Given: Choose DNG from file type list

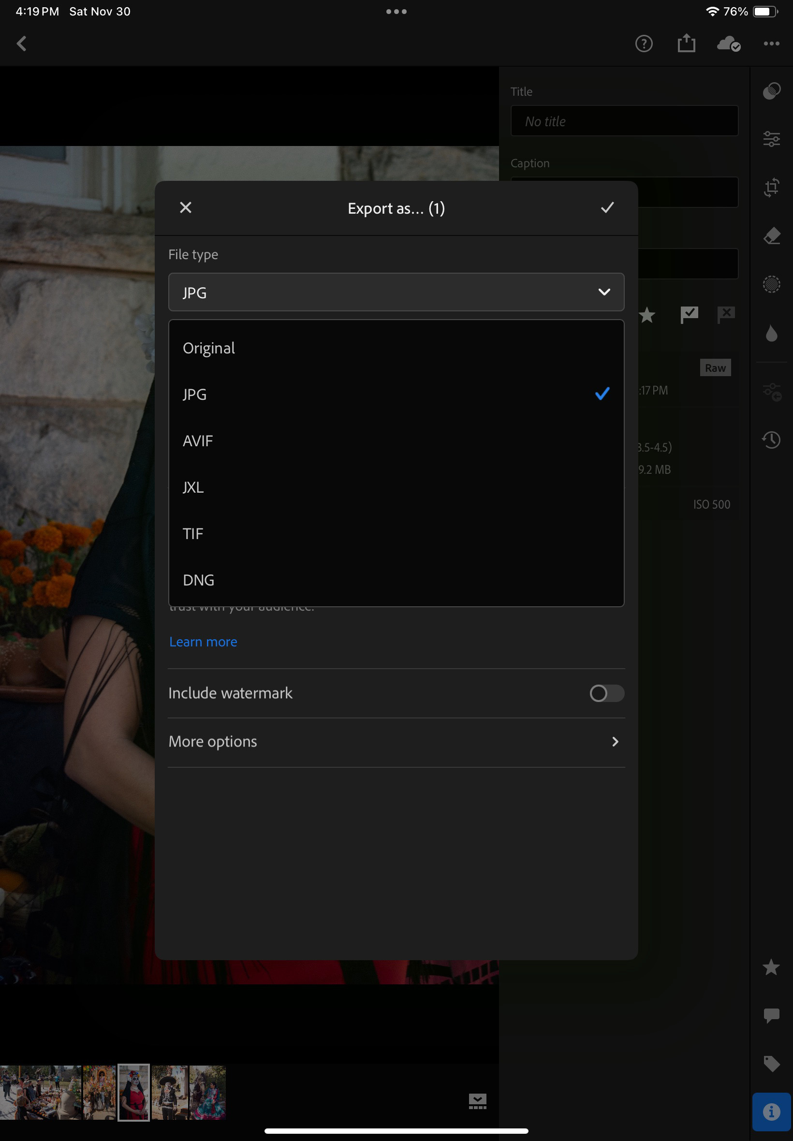Looking at the screenshot, I should (x=199, y=580).
